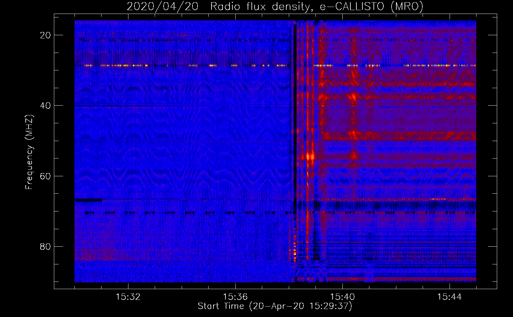The image size is (513, 317).
Task: Select the 40 MHz frequency tick label
Action: [46, 106]
